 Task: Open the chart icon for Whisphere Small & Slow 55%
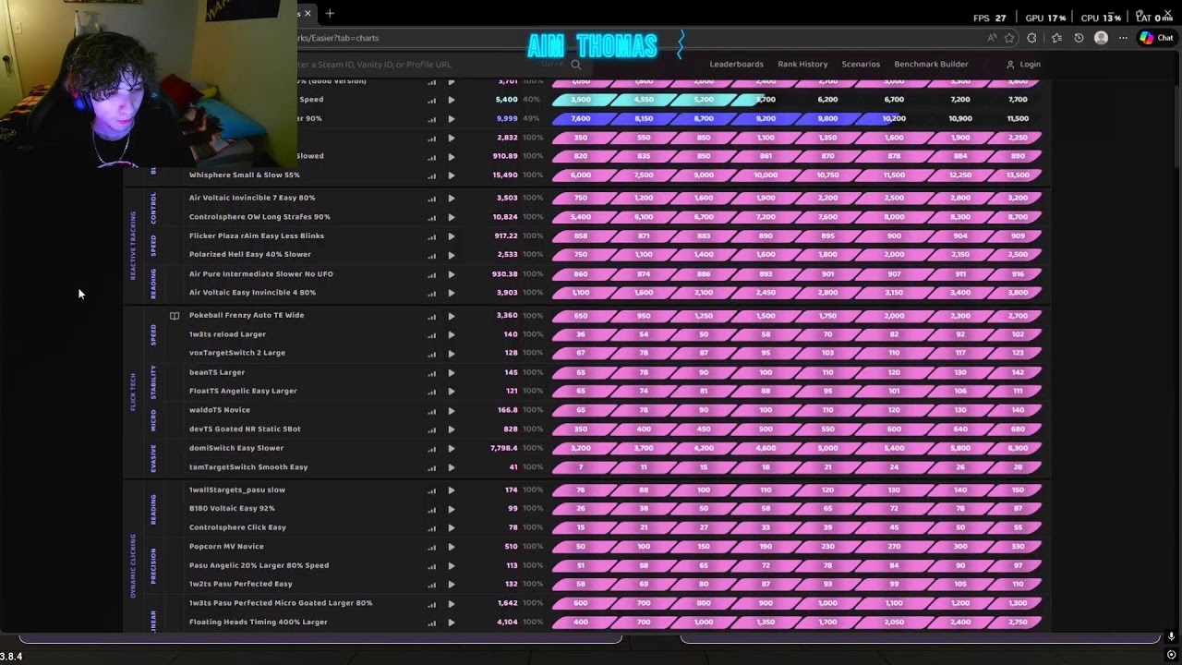tap(432, 175)
